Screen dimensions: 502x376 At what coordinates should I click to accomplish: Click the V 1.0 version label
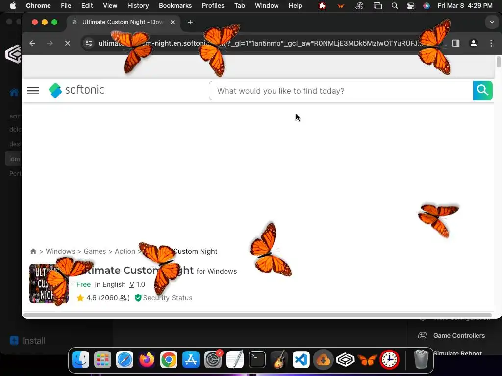(137, 284)
